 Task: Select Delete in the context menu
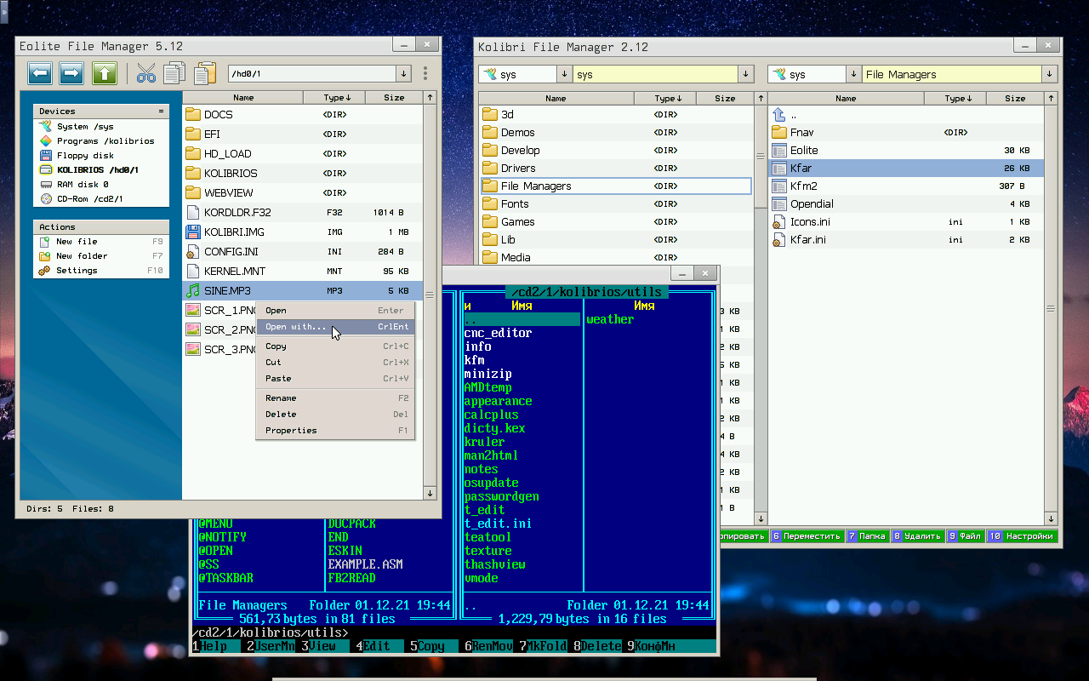pos(281,415)
